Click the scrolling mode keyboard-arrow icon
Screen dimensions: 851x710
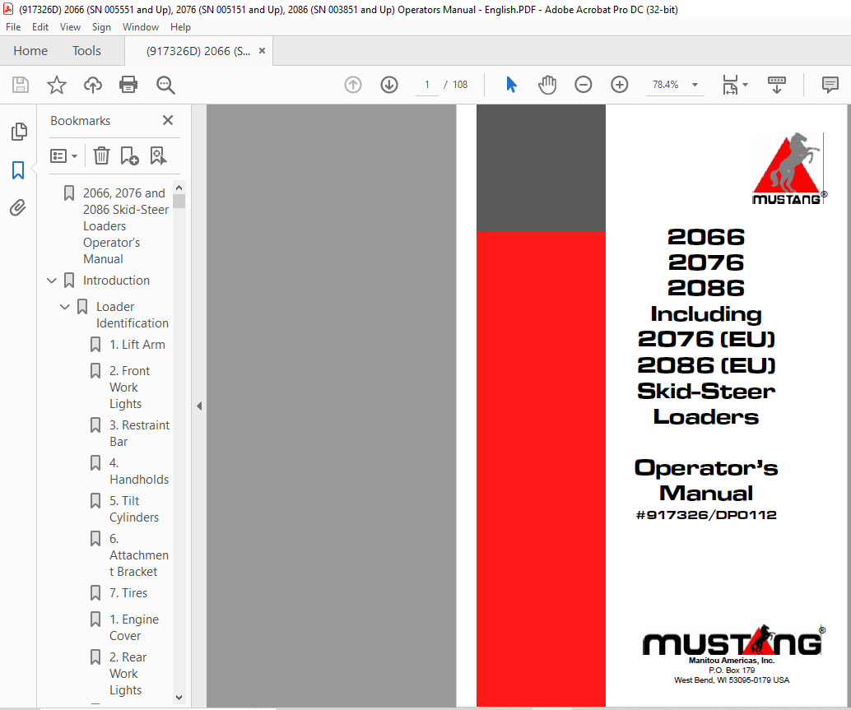[777, 85]
